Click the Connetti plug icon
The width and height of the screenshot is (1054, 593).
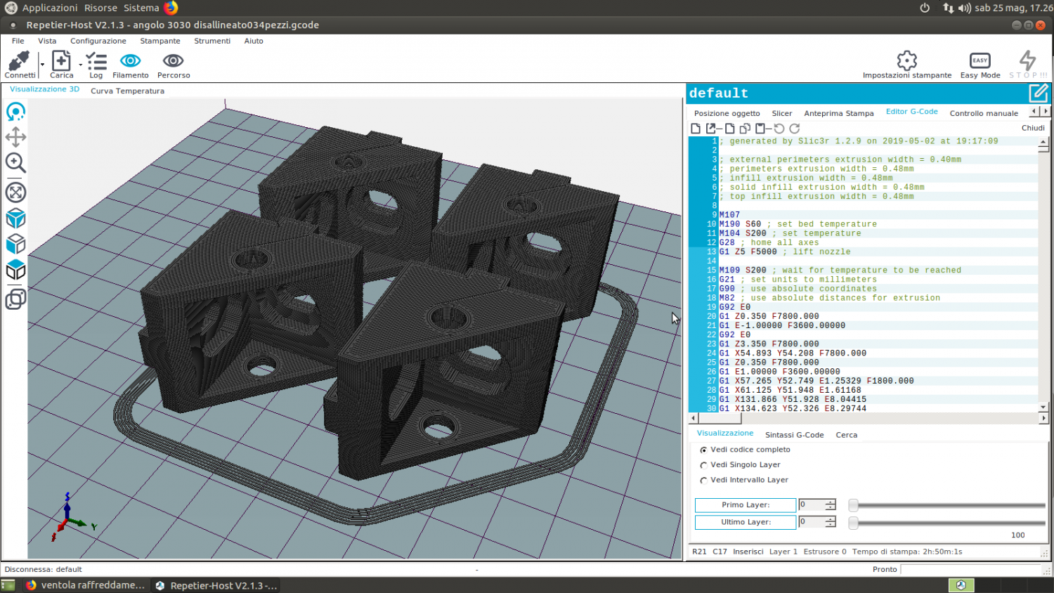pos(19,60)
